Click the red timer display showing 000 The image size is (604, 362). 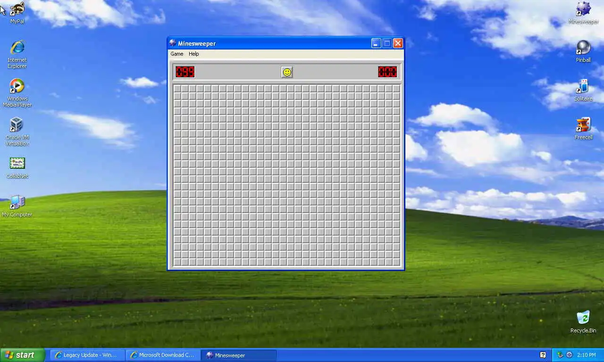[387, 72]
